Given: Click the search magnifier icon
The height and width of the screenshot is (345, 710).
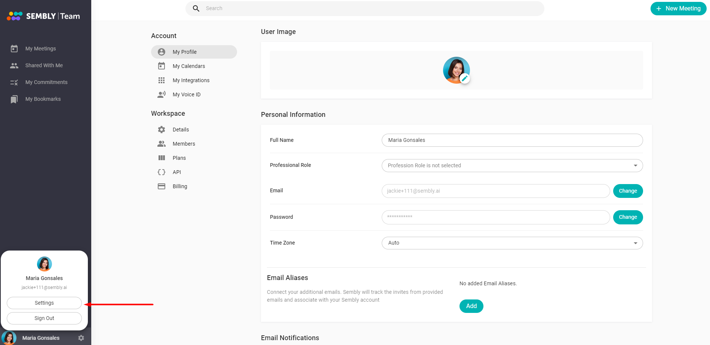Looking at the screenshot, I should [196, 8].
